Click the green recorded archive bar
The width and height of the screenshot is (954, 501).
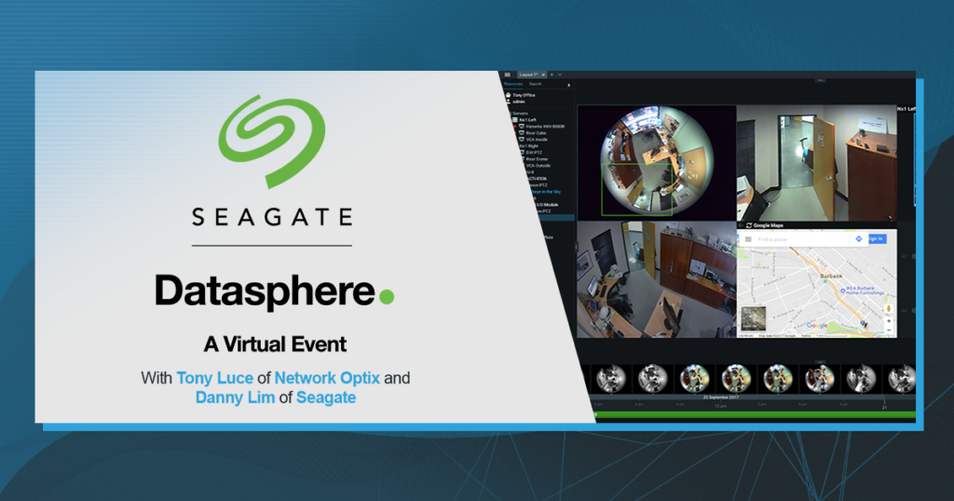coord(755,414)
